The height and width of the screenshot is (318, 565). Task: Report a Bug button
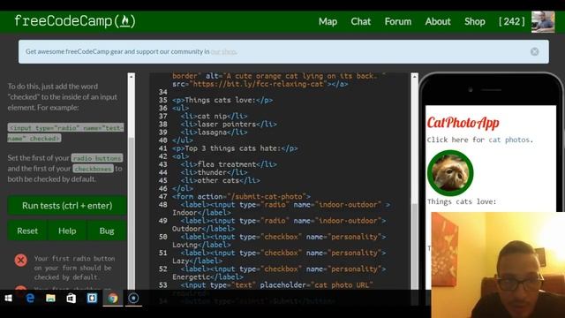[x=107, y=231]
